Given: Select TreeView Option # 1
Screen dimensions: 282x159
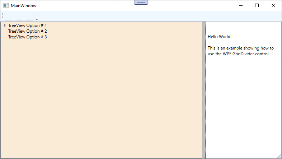Looking at the screenshot, I should pos(27,25).
